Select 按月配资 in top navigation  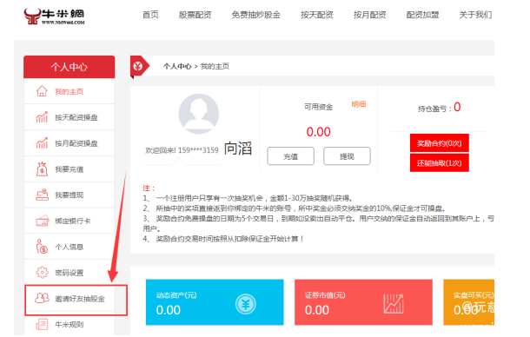[370, 15]
